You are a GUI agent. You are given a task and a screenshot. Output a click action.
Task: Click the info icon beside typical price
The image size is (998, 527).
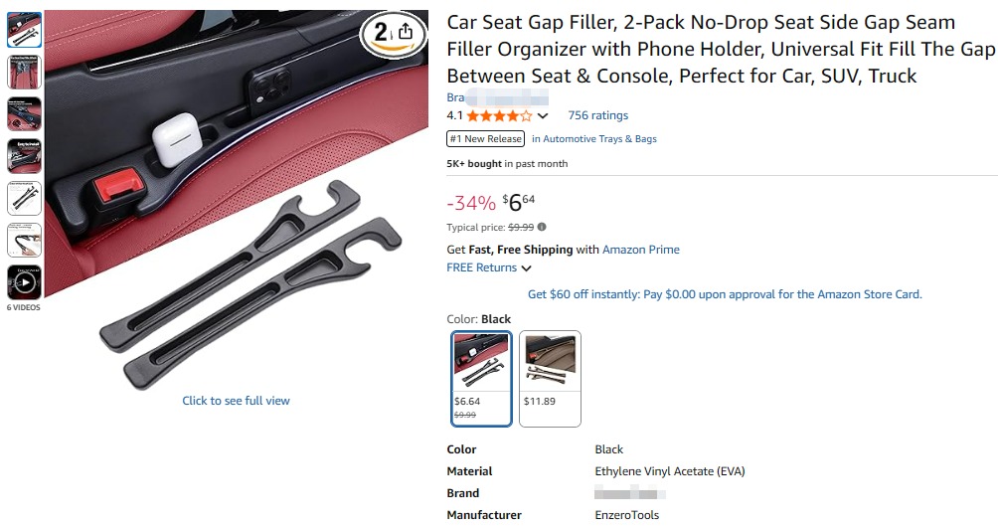coord(542,227)
